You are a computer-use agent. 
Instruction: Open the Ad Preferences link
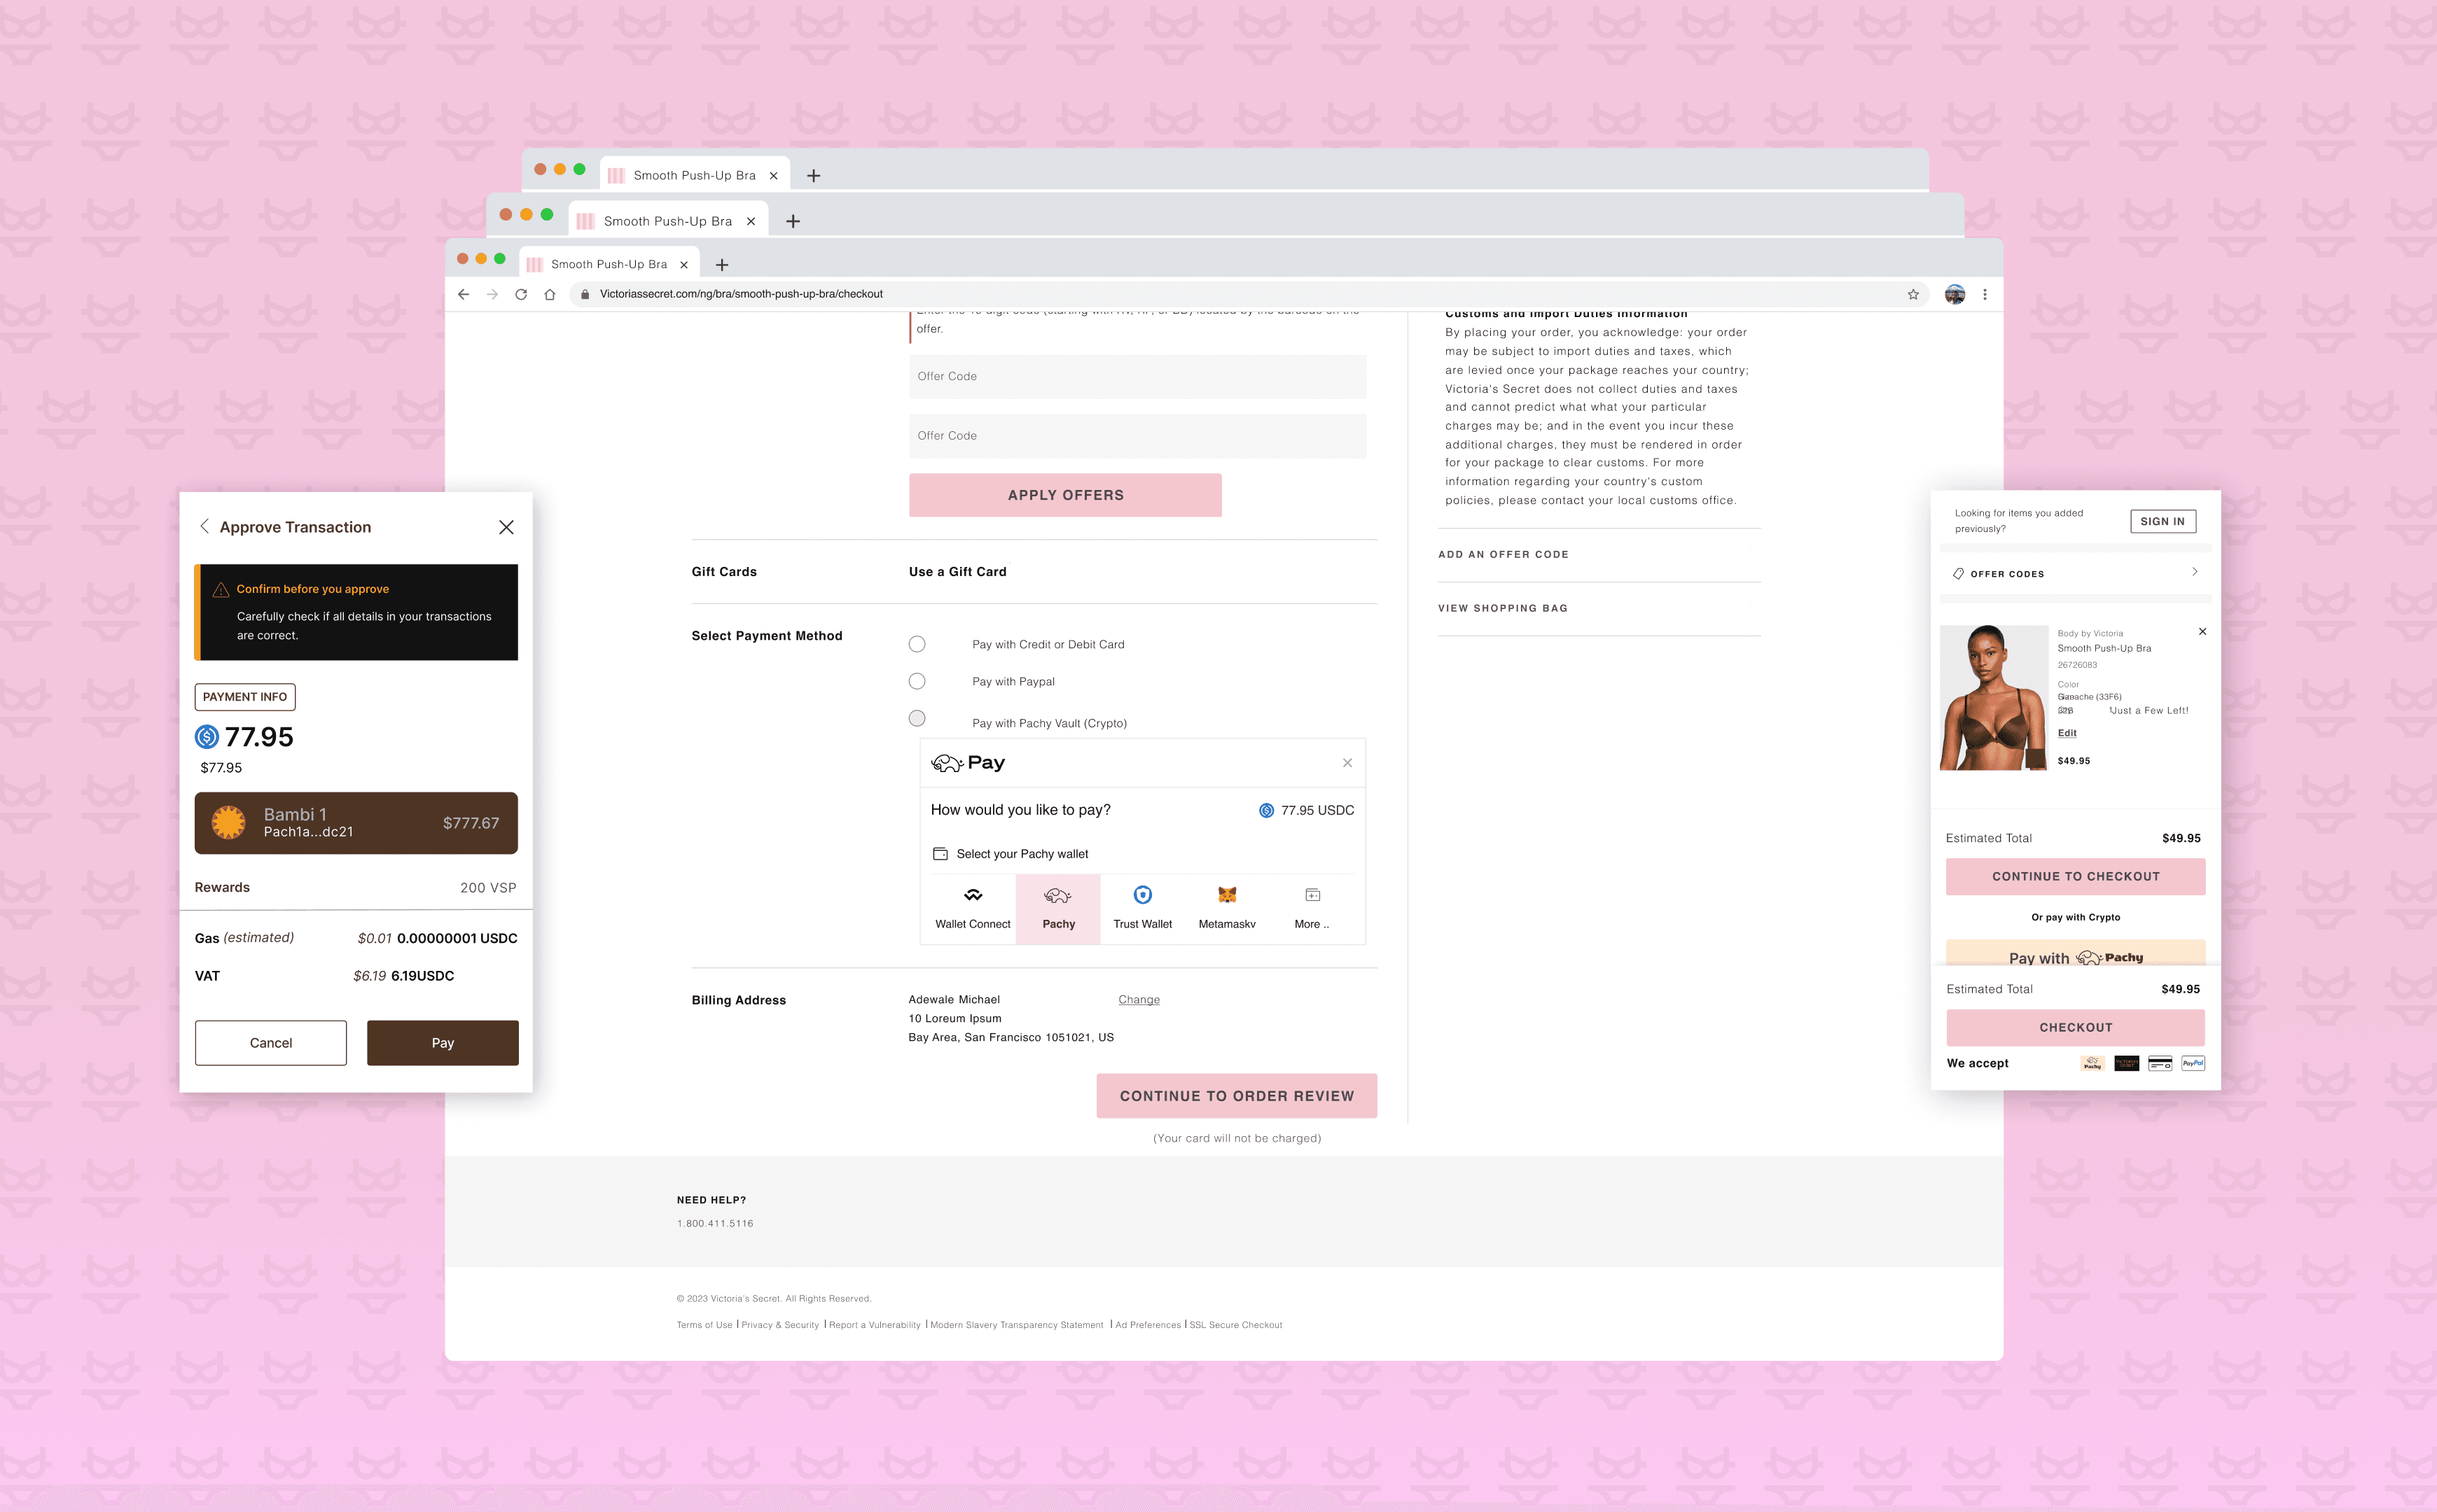(1148, 1325)
